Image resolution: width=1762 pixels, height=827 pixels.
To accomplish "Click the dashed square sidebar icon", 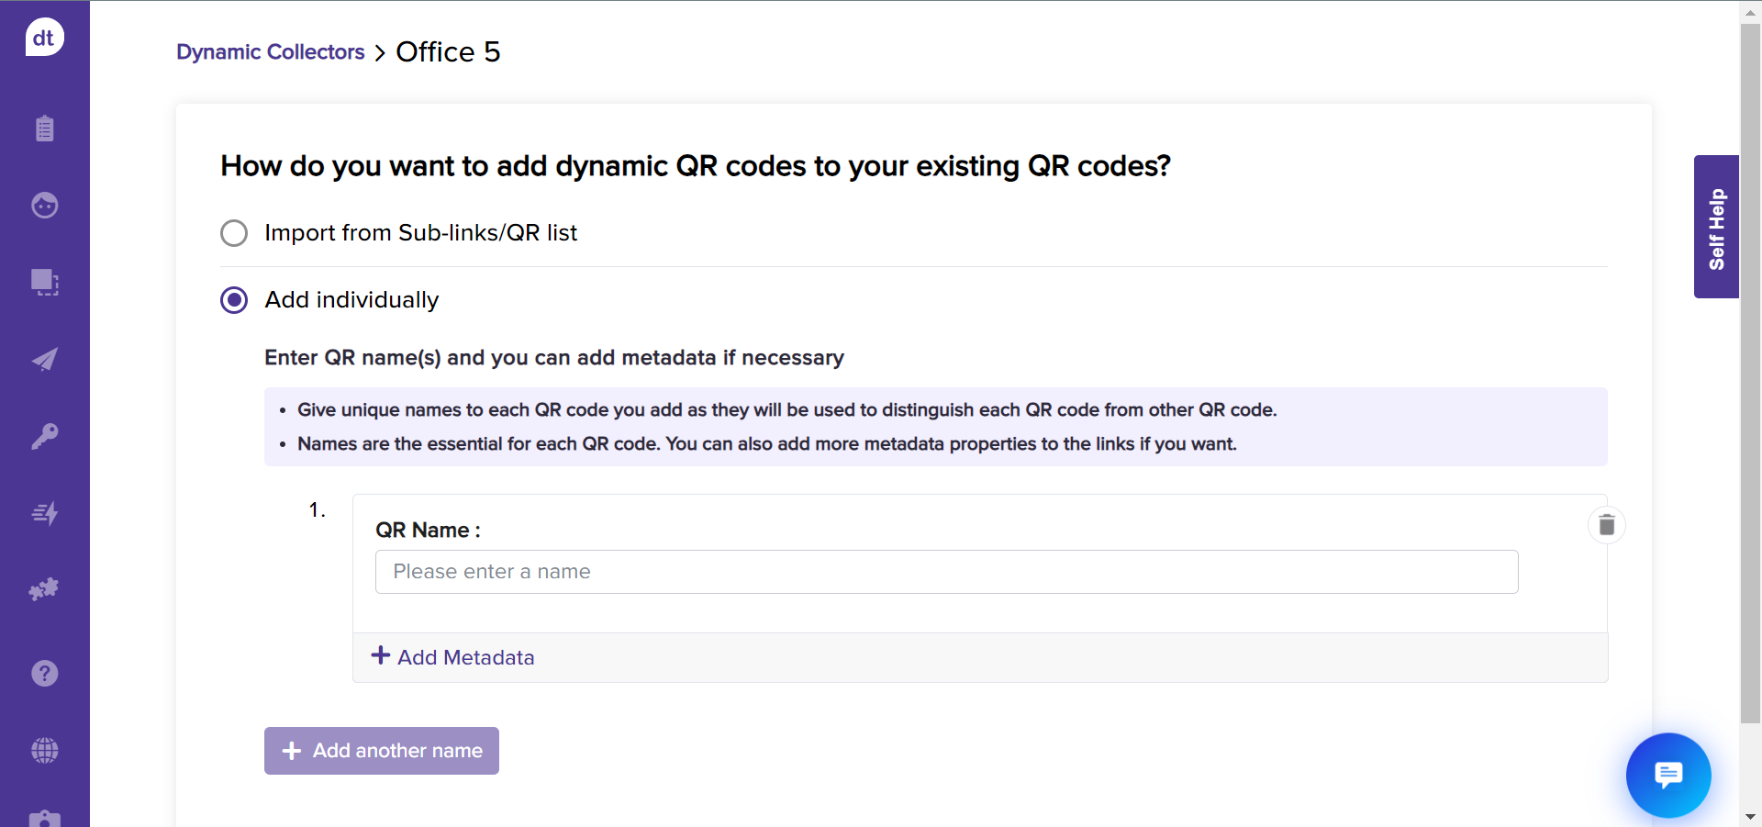I will (x=44, y=282).
